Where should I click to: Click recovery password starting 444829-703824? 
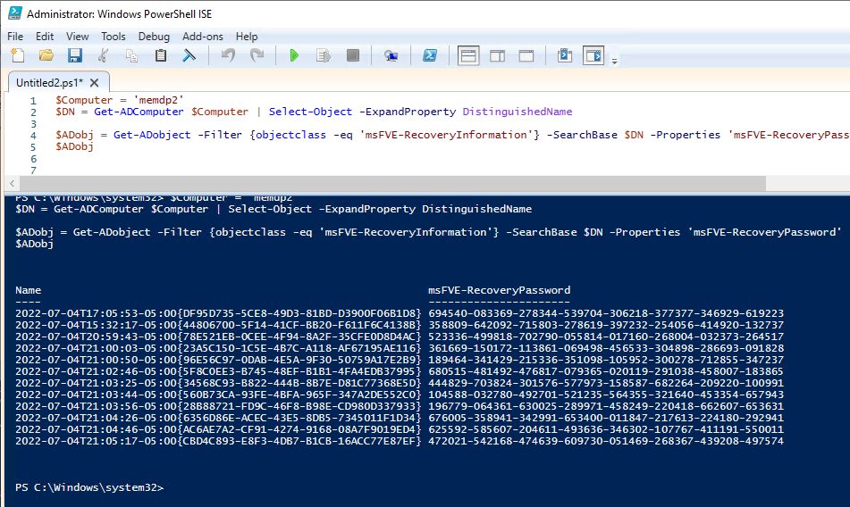[606, 383]
